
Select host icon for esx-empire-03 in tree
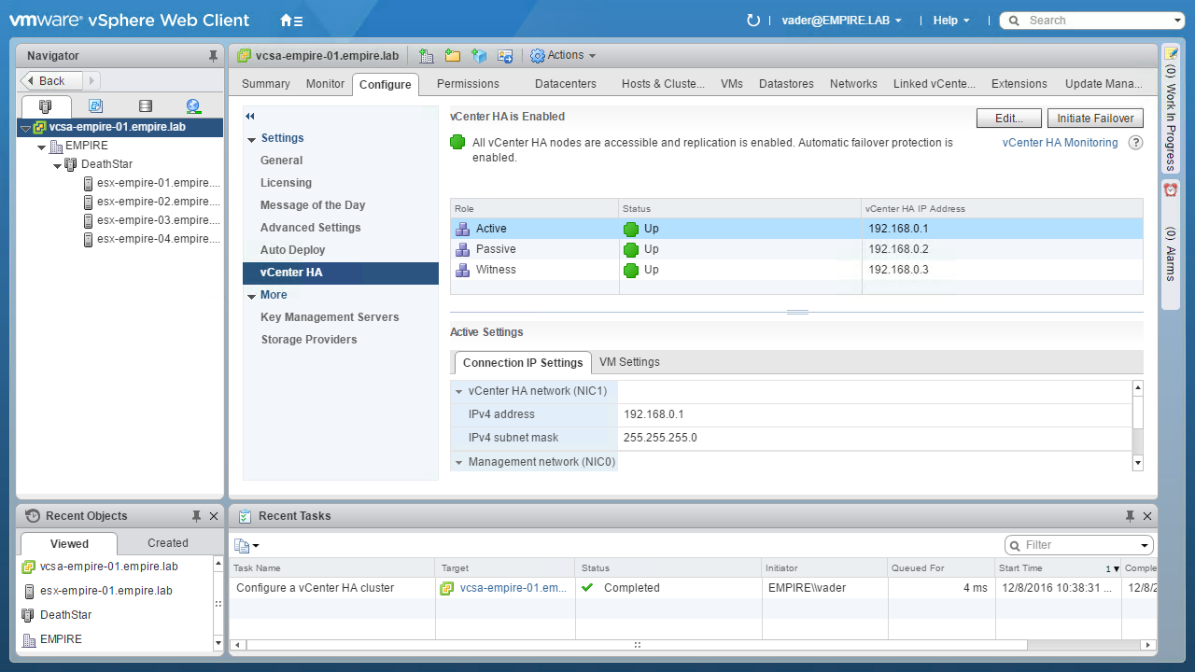click(89, 220)
